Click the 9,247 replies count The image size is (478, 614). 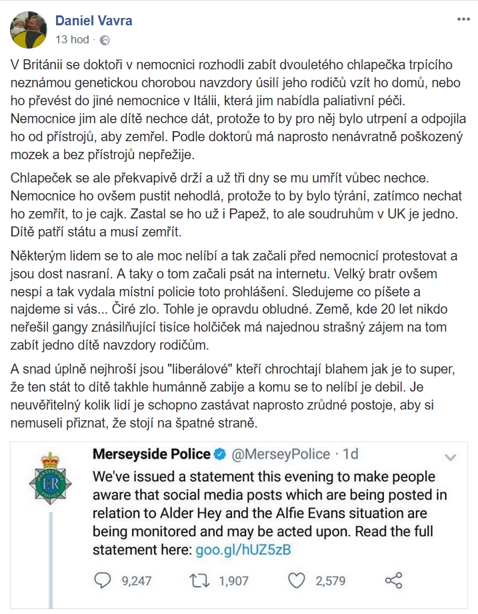(x=137, y=581)
